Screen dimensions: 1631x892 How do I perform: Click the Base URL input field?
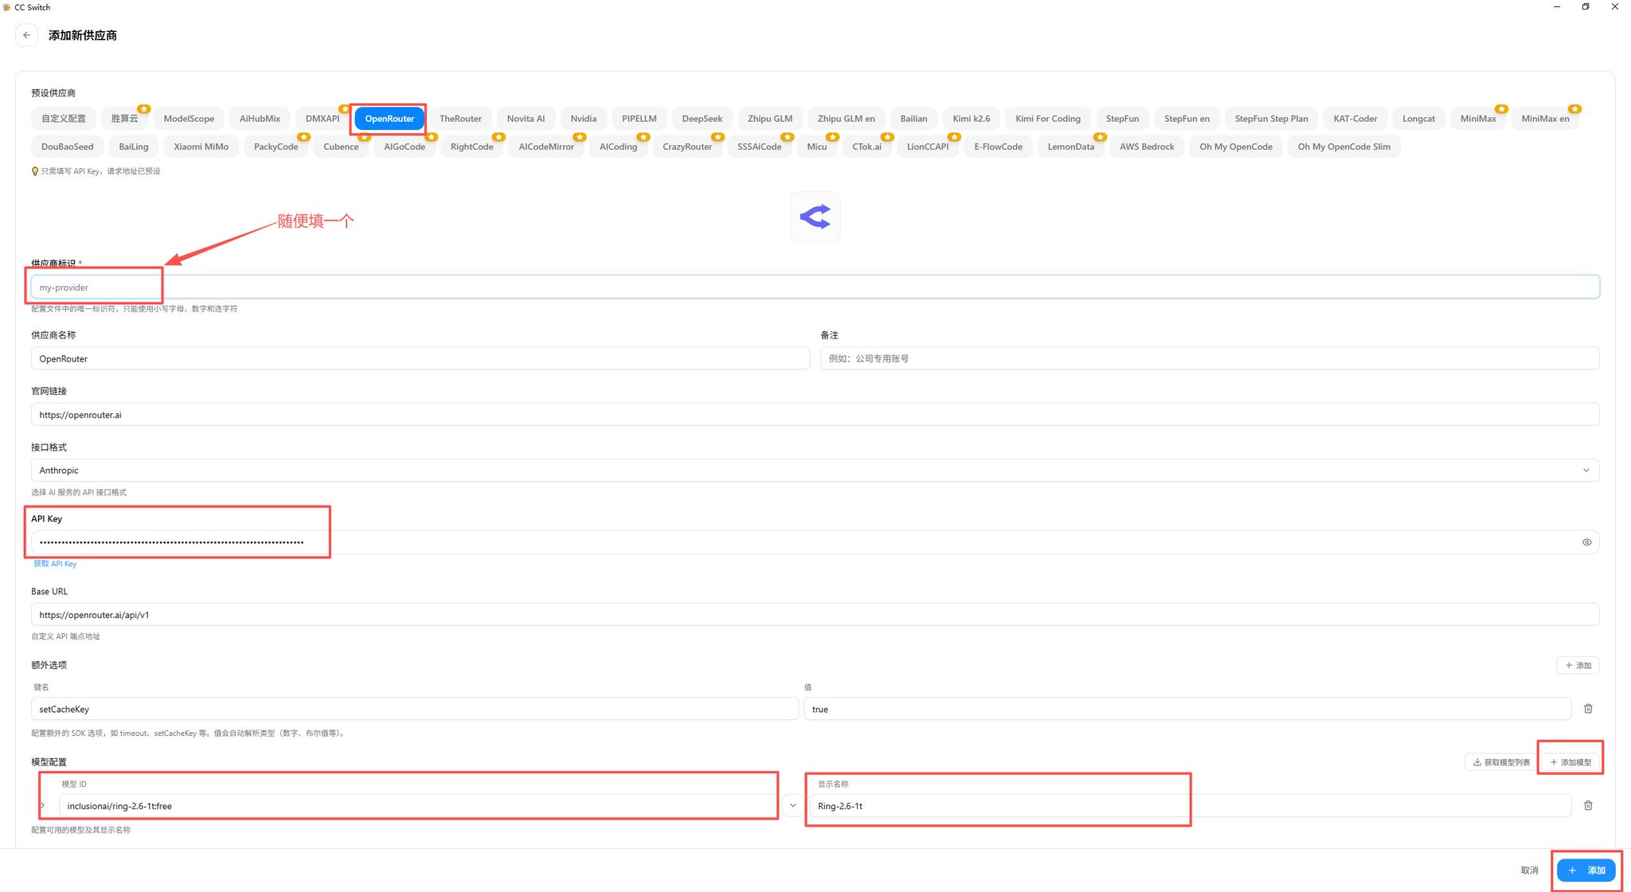pyautogui.click(x=815, y=615)
